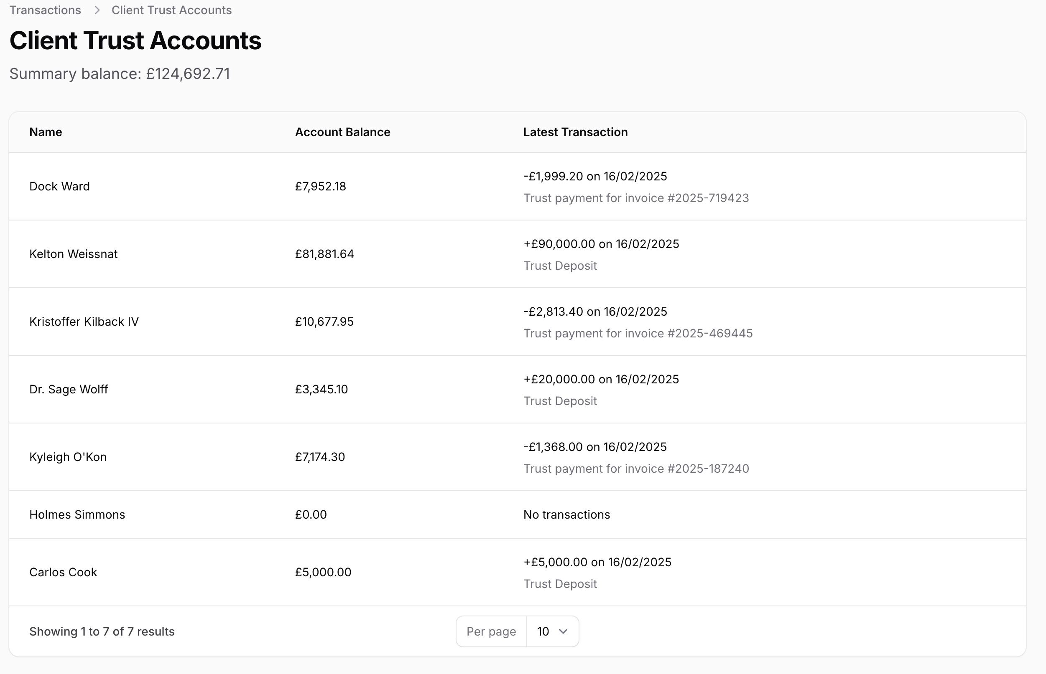1046x674 pixels.
Task: Select the Kelton Weissnat name
Action: pyautogui.click(x=74, y=254)
